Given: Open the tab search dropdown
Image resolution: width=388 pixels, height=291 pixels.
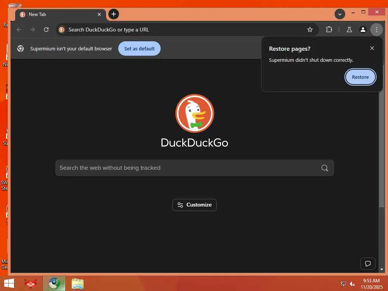Looking at the screenshot, I should pyautogui.click(x=340, y=14).
